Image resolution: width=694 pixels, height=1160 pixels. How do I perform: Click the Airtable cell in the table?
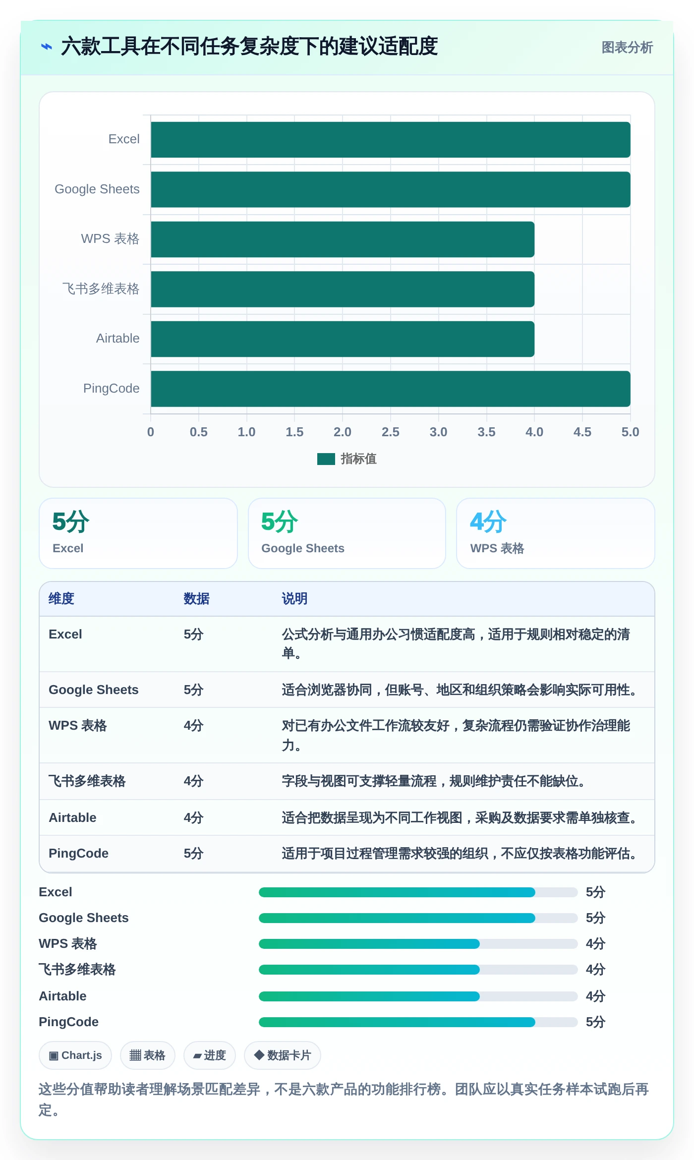tap(72, 818)
